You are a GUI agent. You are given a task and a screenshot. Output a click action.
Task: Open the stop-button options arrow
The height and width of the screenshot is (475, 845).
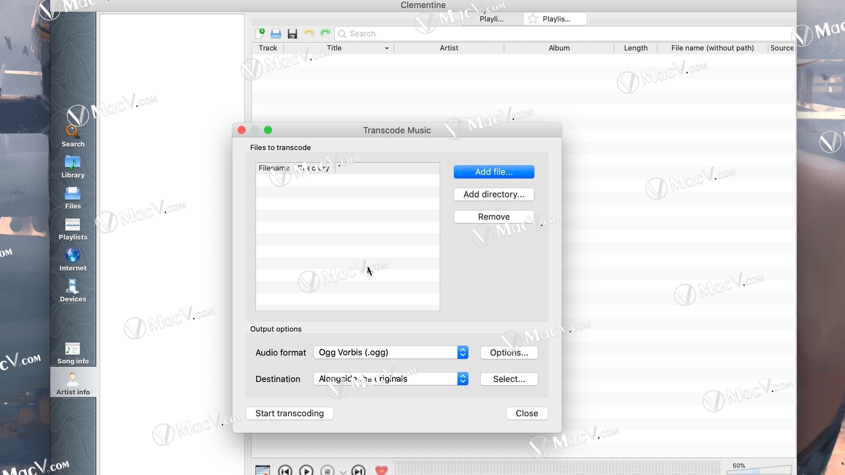[343, 472]
